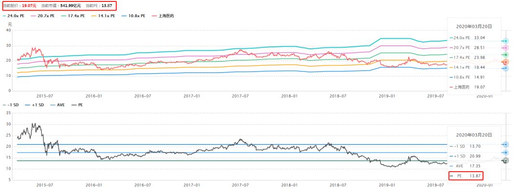Click the teal 24.0x PE hover marker
Viewport: 517px width, 196px height.
pyautogui.click(x=506, y=41)
